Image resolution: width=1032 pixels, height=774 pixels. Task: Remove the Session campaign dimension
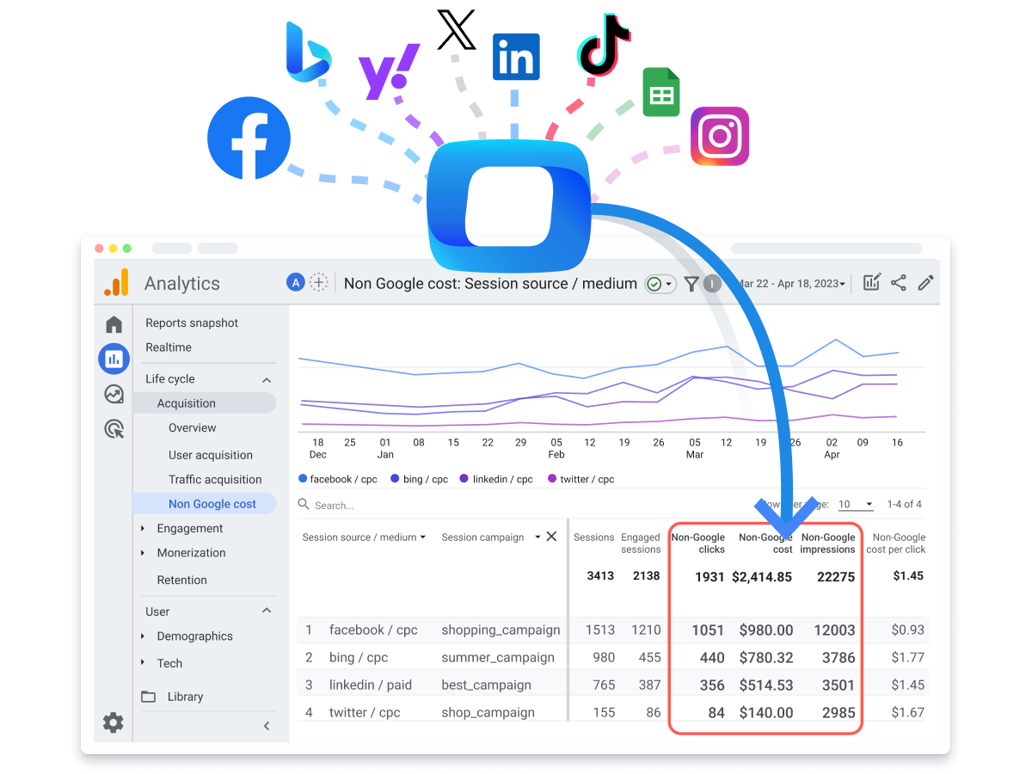551,537
